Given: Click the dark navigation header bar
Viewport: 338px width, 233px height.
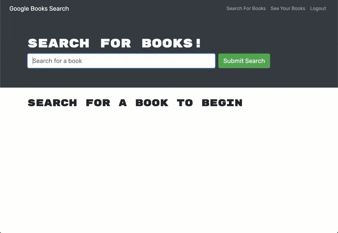Looking at the screenshot, I should [x=152, y=8].
